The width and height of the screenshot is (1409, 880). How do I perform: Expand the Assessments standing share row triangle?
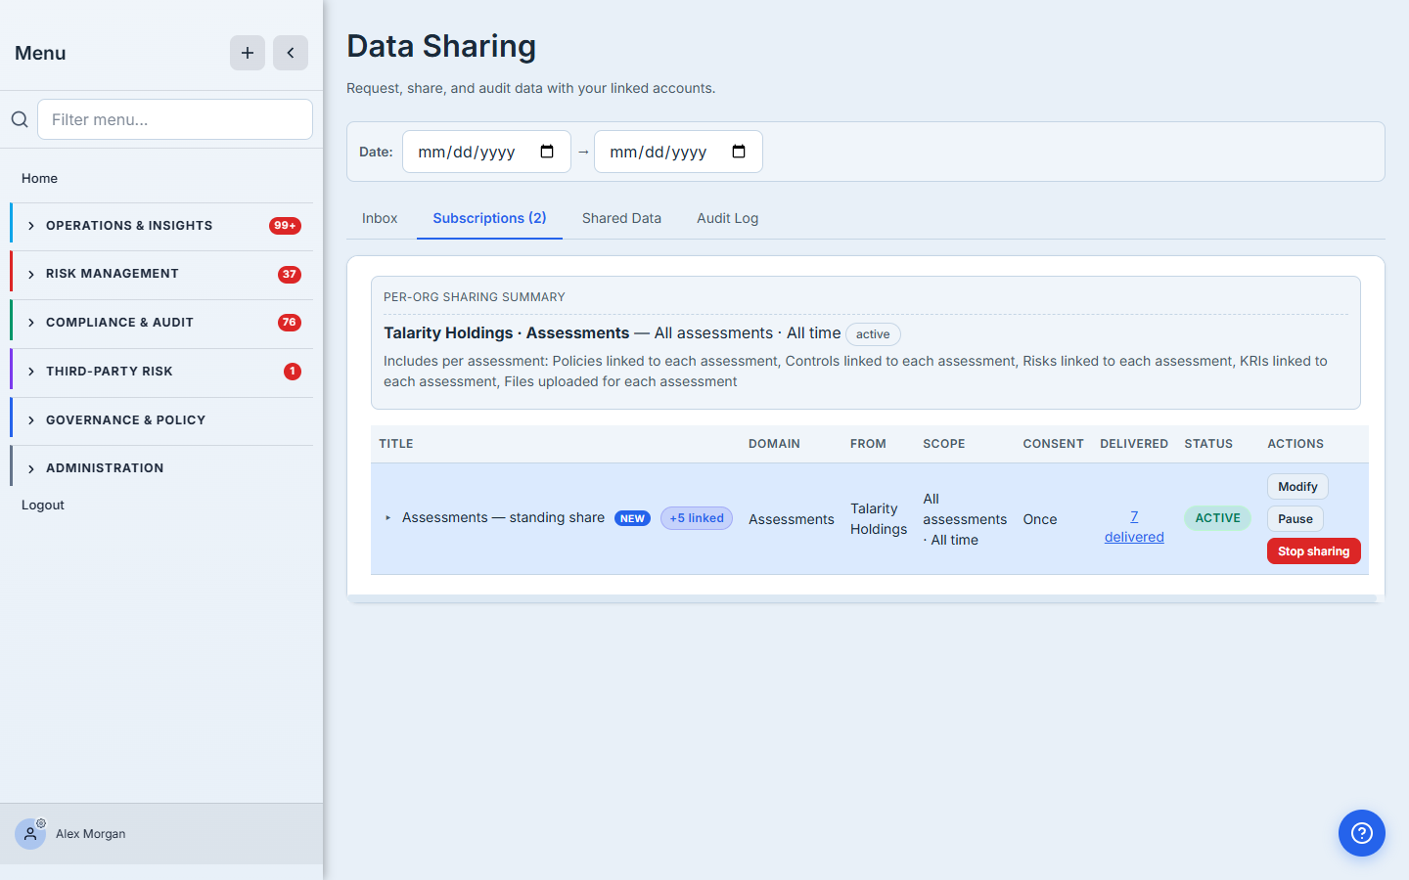pyautogui.click(x=388, y=518)
